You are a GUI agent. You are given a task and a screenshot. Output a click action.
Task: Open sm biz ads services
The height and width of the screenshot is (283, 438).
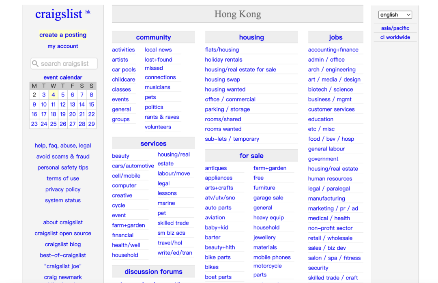pos(171,233)
